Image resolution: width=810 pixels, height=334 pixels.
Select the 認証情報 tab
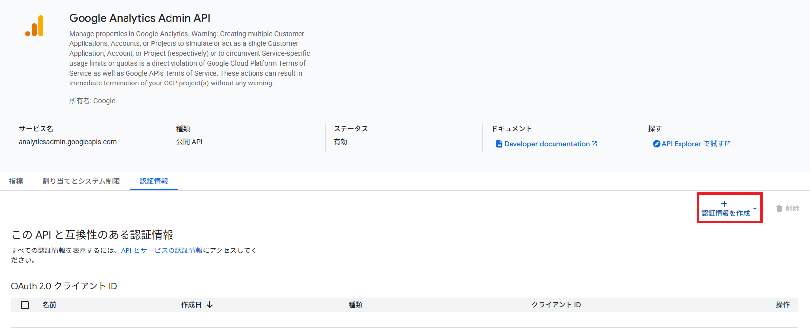[x=154, y=181]
